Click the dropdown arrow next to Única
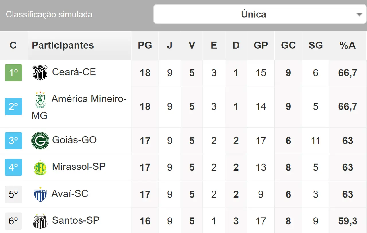The height and width of the screenshot is (233, 367). tap(359, 15)
